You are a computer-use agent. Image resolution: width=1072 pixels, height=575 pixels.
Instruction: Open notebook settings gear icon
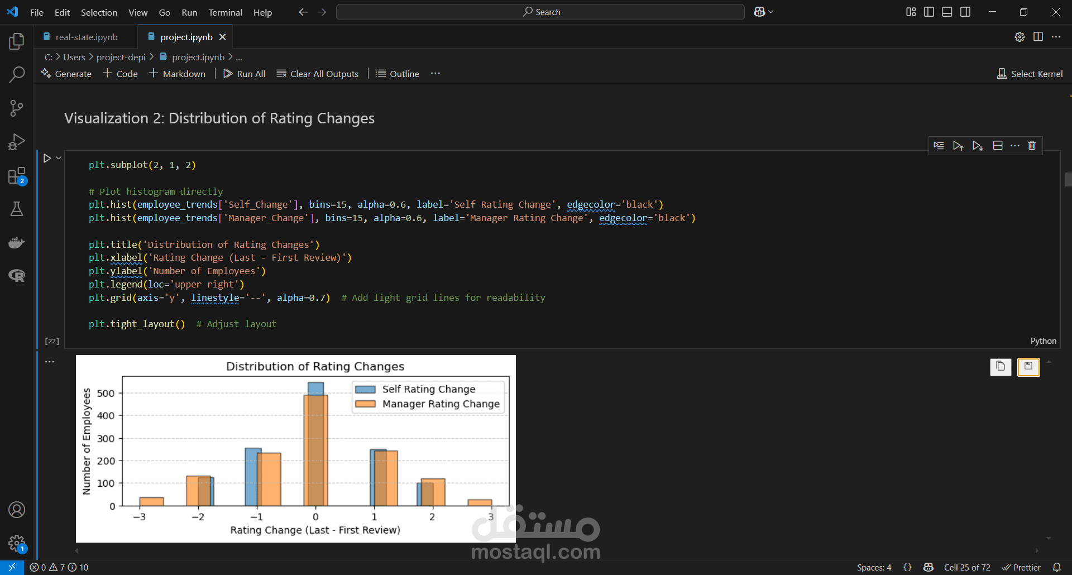pyautogui.click(x=1020, y=37)
